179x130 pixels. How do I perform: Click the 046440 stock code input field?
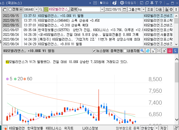point(29,9)
